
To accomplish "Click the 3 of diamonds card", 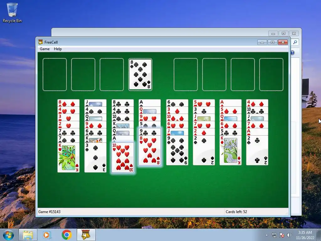I will [177, 110].
